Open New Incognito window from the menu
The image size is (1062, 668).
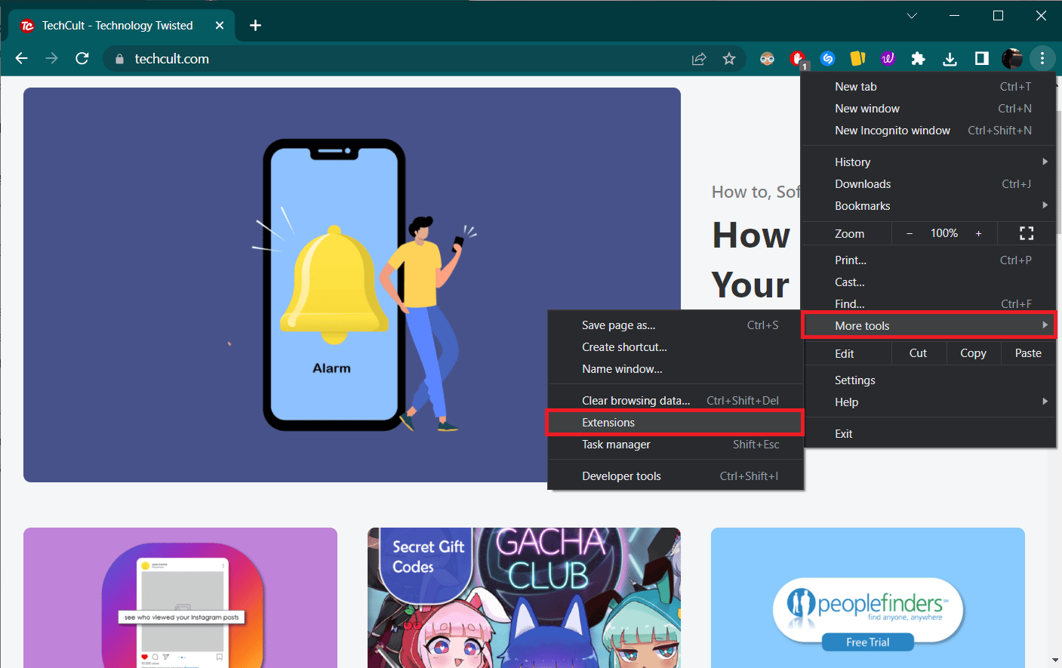point(892,130)
